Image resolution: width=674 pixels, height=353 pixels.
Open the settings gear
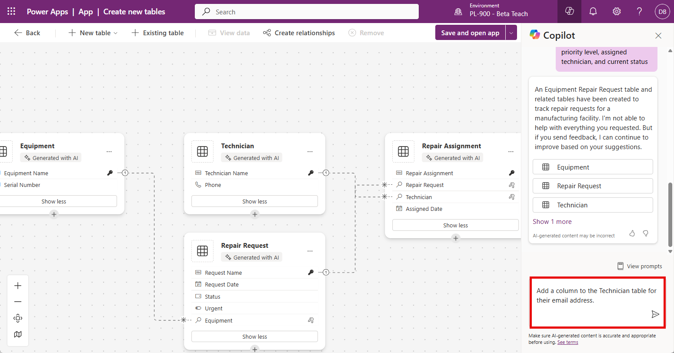pos(617,12)
